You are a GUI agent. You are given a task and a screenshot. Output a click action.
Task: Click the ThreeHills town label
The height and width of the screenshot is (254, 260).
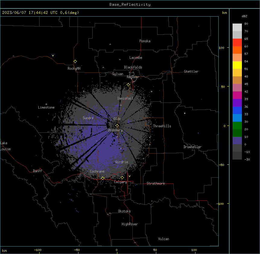(x=162, y=126)
